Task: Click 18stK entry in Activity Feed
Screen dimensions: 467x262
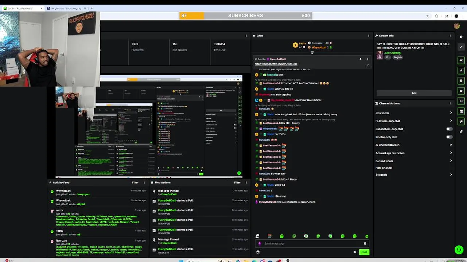Action: (98, 233)
